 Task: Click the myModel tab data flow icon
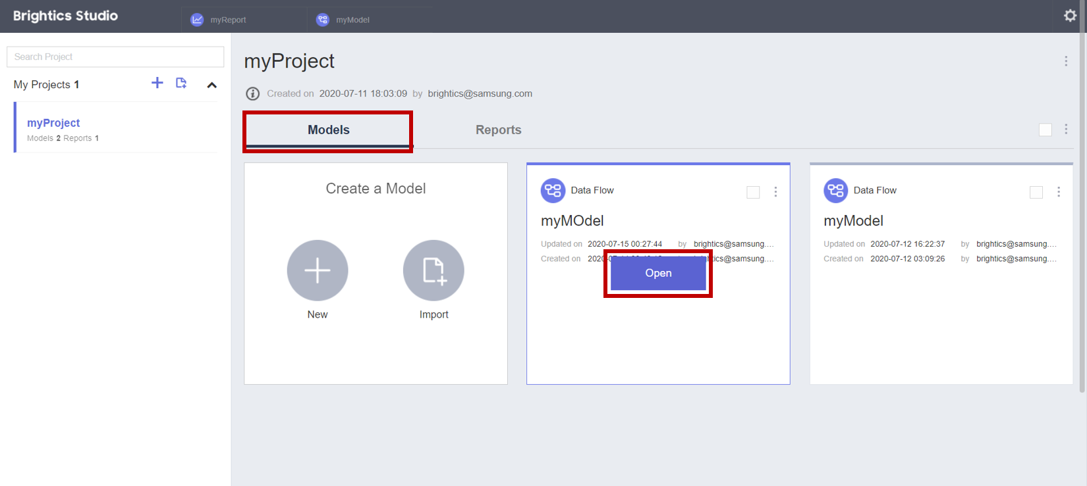322,20
